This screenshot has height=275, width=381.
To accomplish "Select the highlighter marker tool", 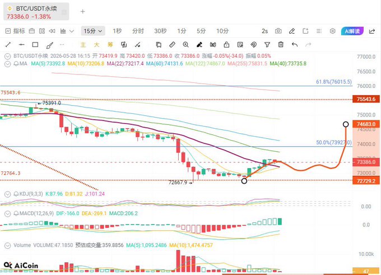I will pos(199,45).
